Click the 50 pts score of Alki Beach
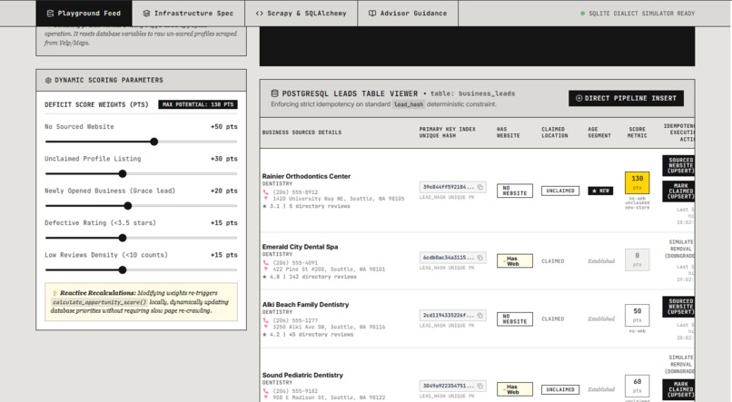Viewport: 732px width, 402px height. [638, 315]
